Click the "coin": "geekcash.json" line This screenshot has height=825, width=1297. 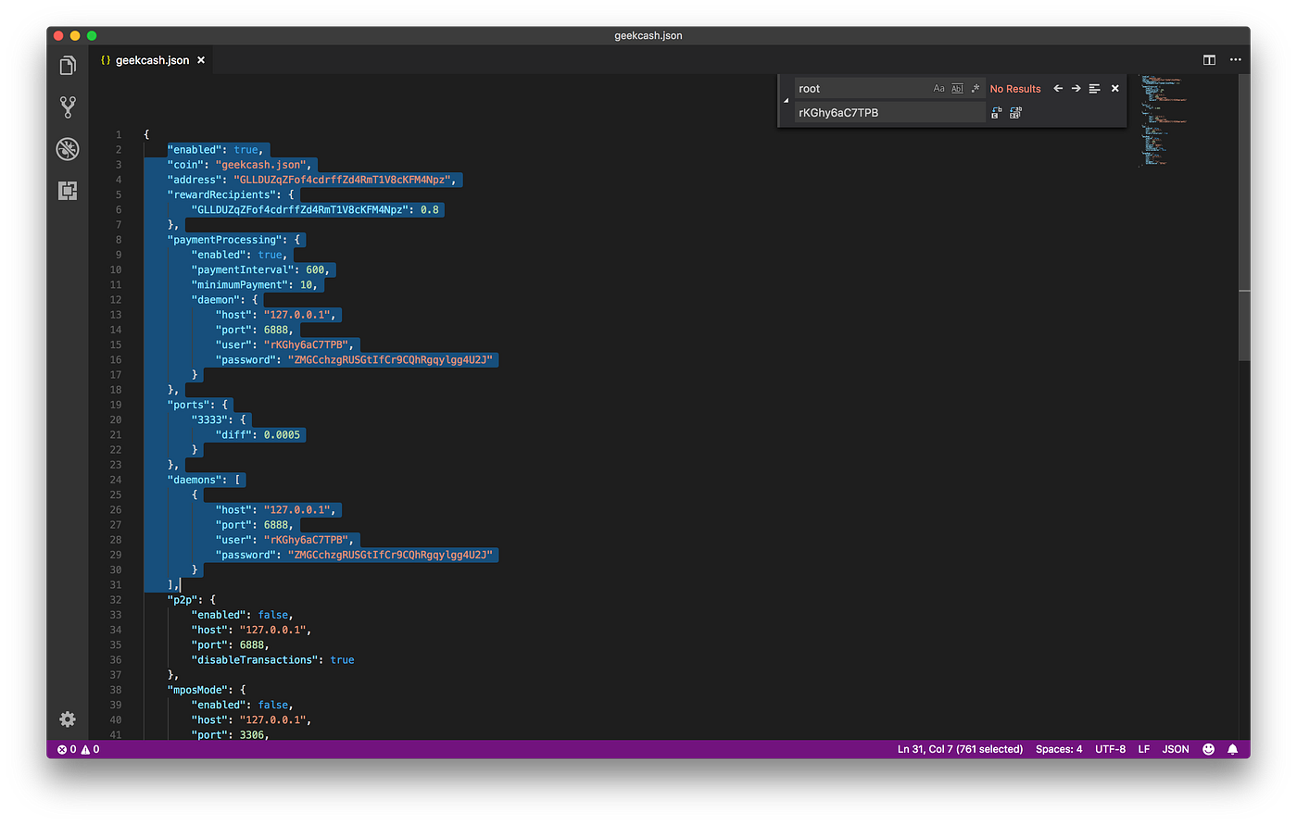[x=239, y=165]
